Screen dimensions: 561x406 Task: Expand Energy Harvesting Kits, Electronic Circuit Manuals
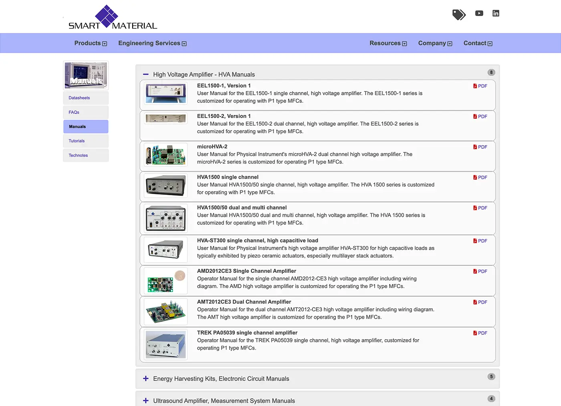click(x=146, y=378)
